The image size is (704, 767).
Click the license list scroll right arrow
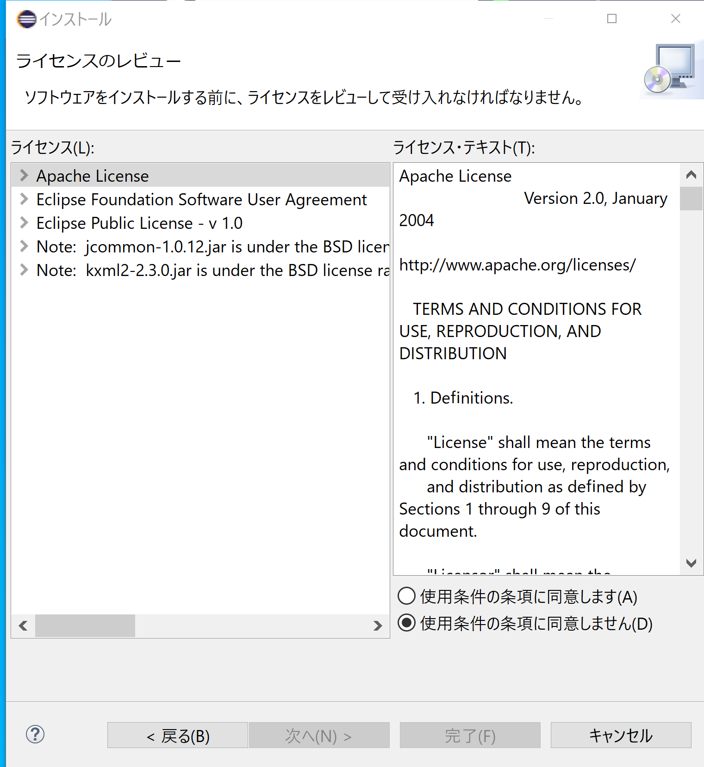click(x=378, y=626)
